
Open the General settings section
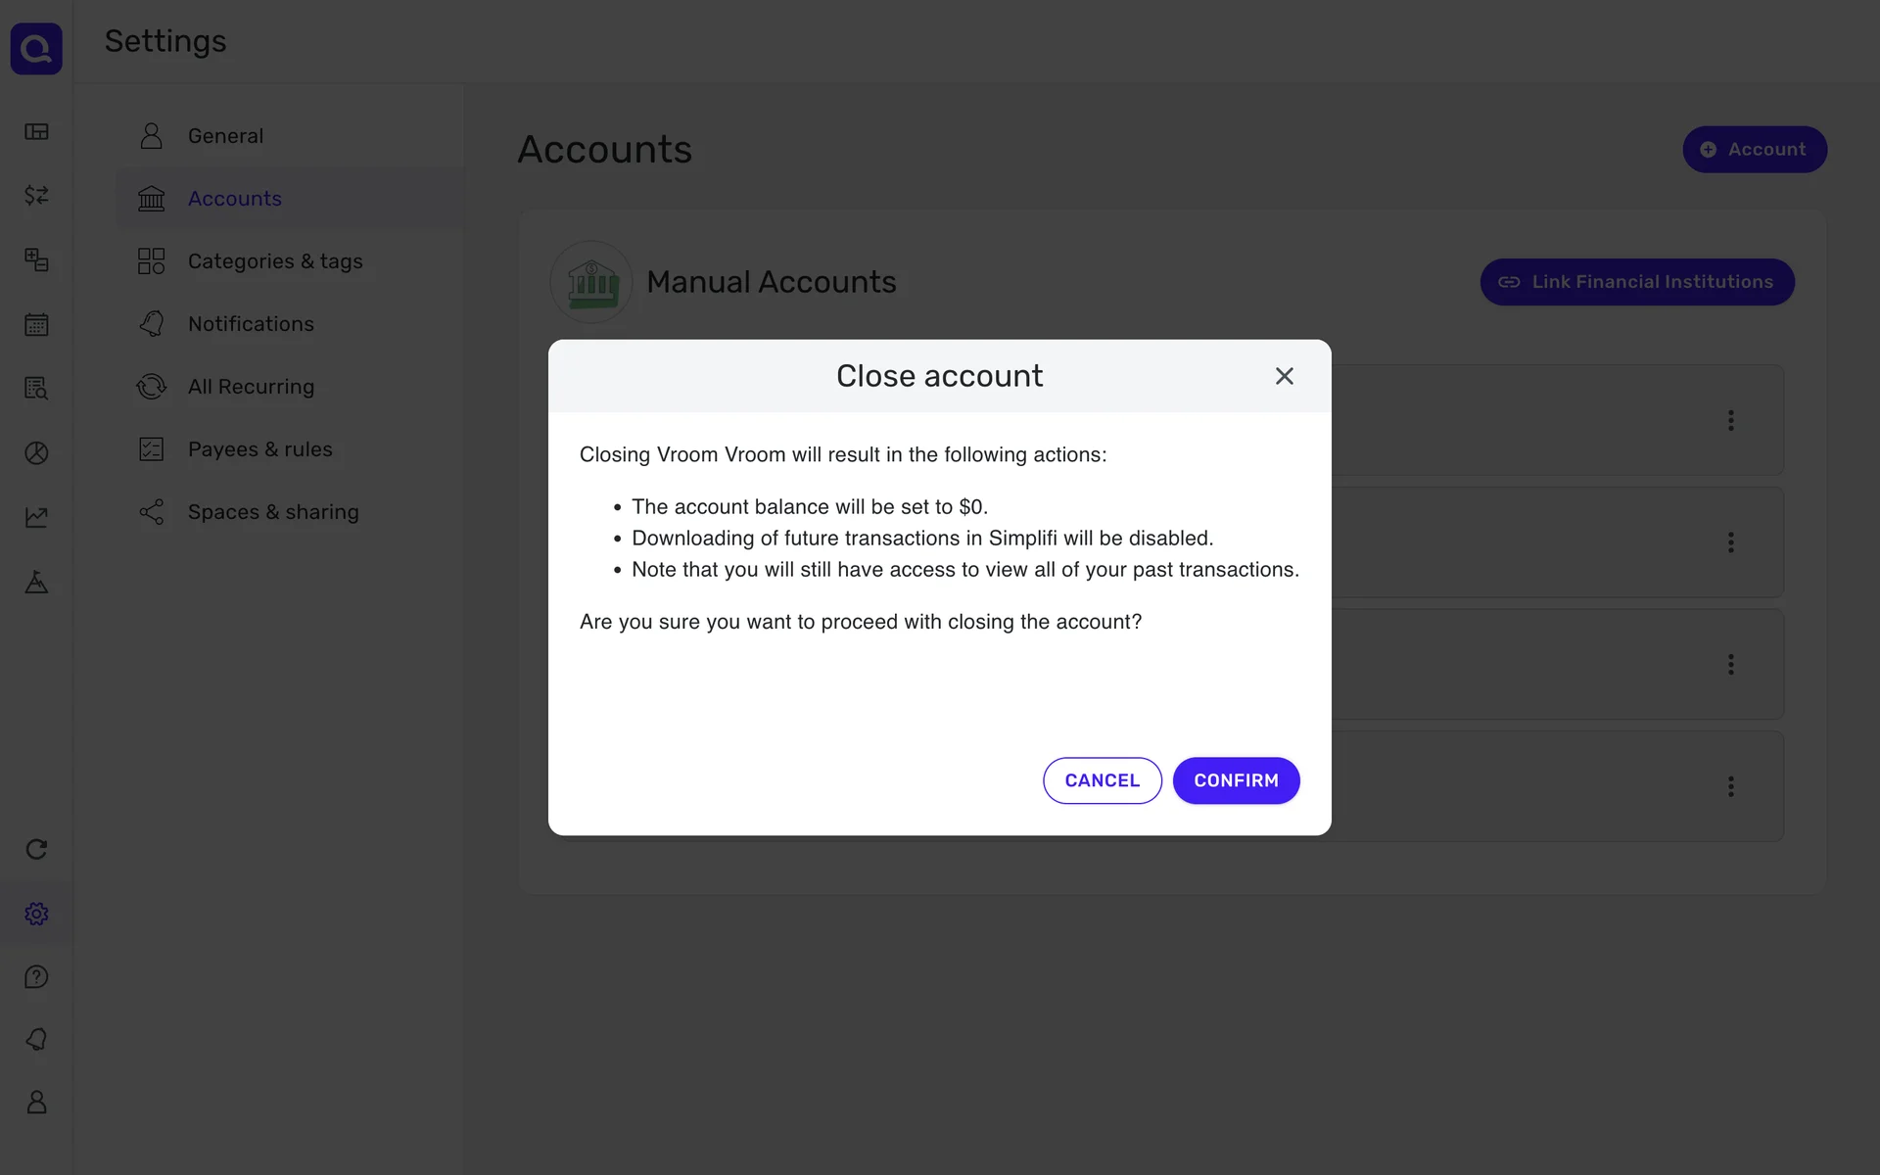coord(225,136)
